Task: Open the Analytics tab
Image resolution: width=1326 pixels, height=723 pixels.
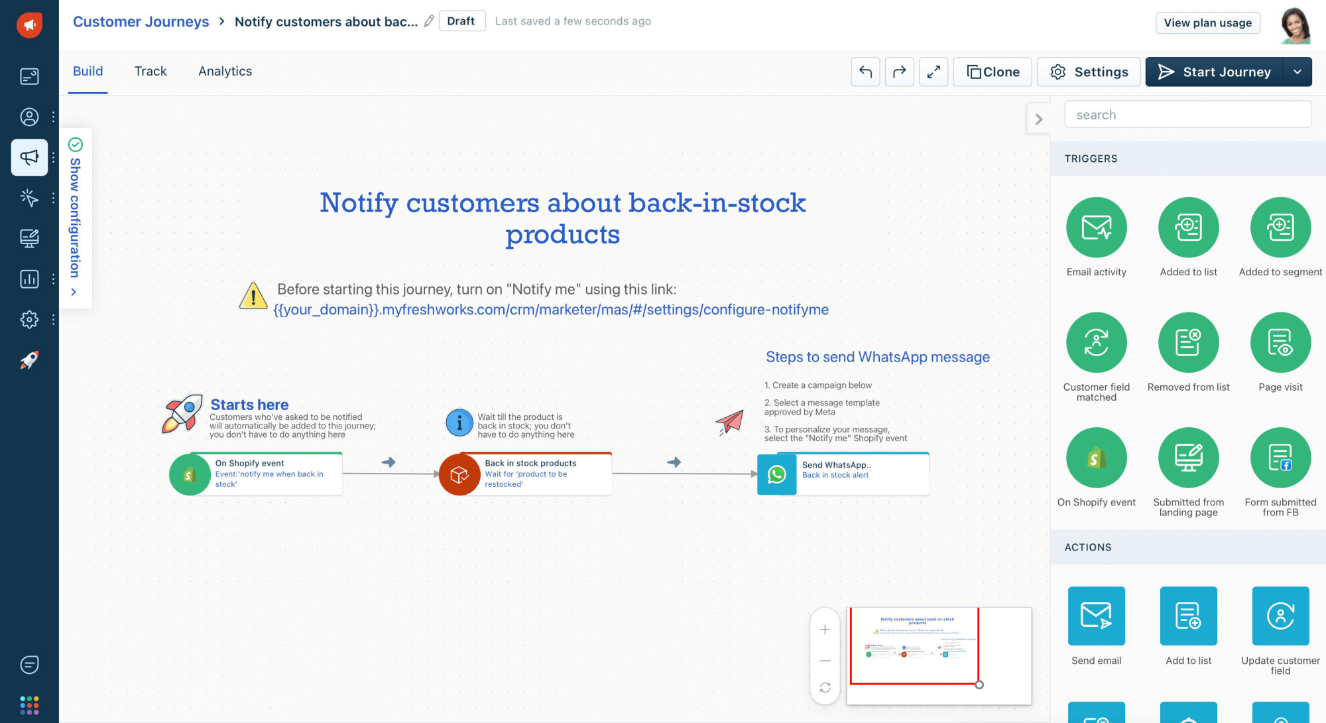Action: (x=225, y=71)
